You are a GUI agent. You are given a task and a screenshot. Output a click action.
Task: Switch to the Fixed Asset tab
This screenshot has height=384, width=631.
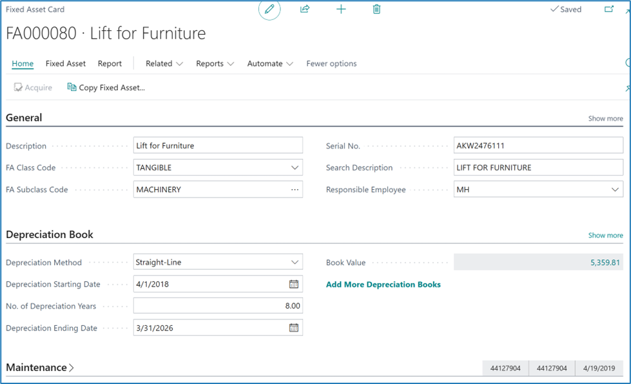tap(66, 64)
